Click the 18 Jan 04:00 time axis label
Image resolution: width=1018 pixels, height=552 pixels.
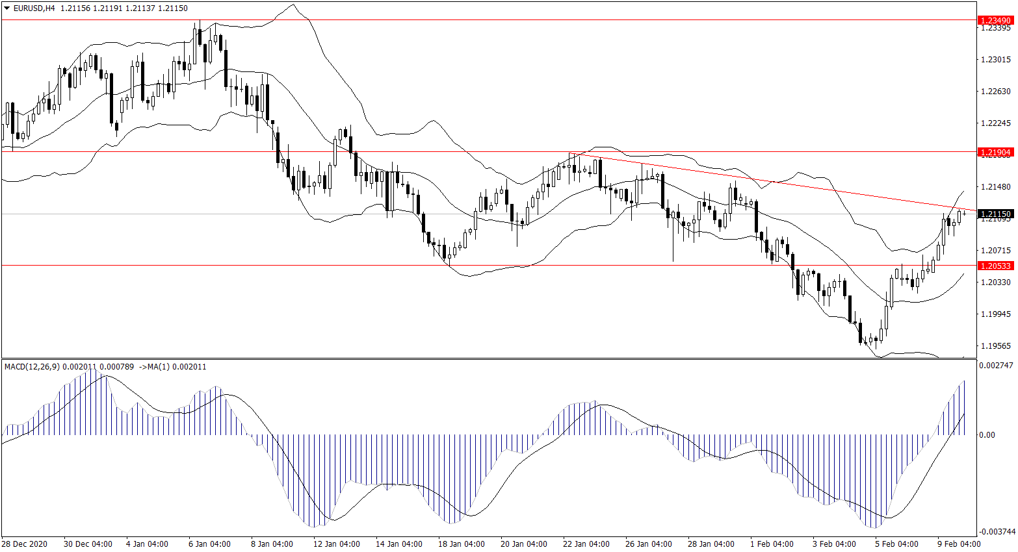pyautogui.click(x=461, y=544)
